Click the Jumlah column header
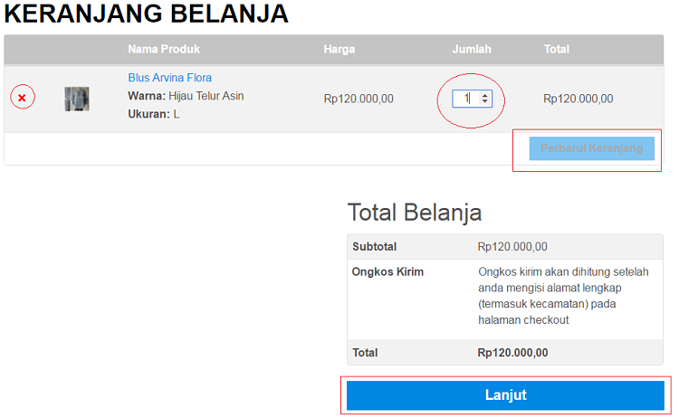 click(472, 49)
